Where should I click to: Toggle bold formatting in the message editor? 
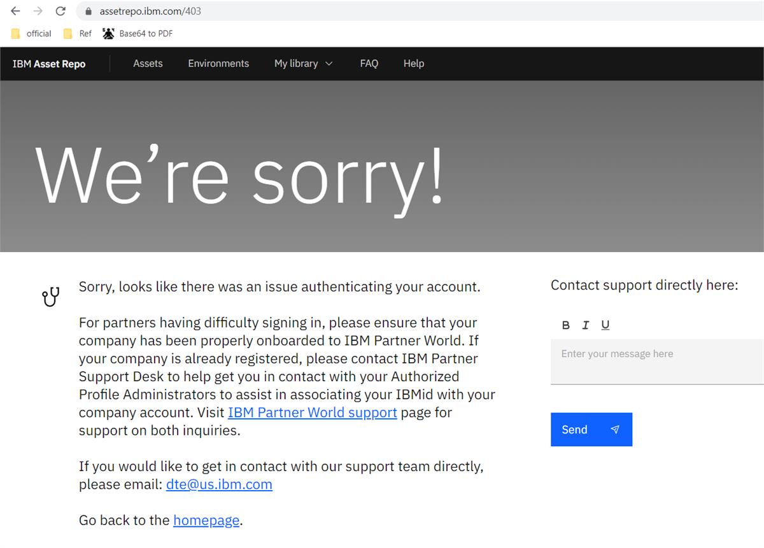coord(566,325)
